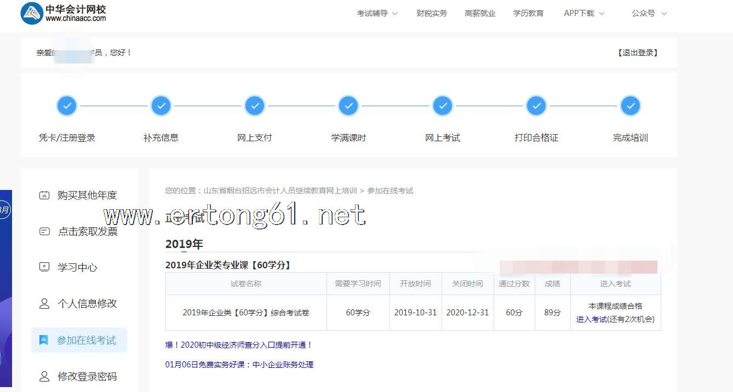Click the 进入考试 link in table
The image size is (733, 392).
591,319
